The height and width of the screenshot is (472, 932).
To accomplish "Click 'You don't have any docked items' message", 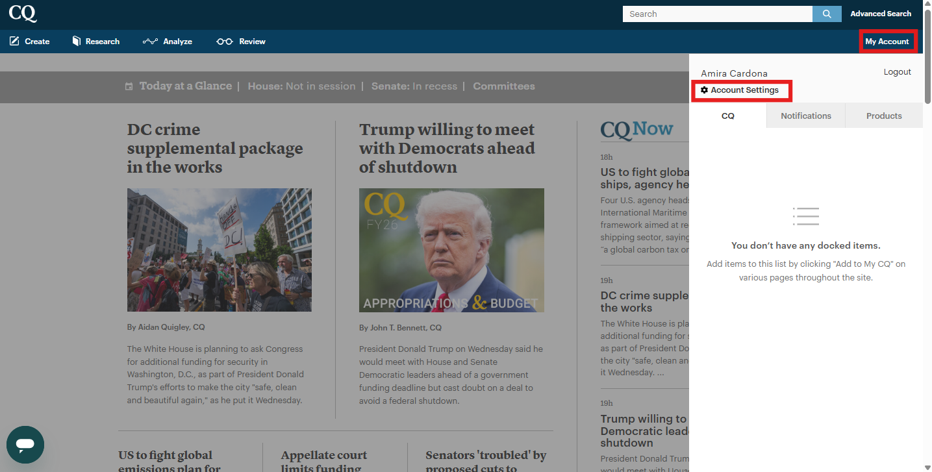I will 805,245.
